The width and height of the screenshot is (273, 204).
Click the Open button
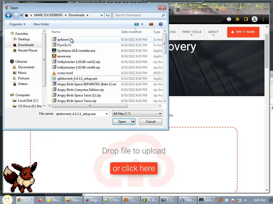[122, 122]
